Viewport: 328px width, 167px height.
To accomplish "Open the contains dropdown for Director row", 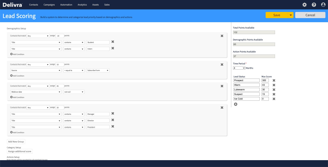I will pos(74,121).
